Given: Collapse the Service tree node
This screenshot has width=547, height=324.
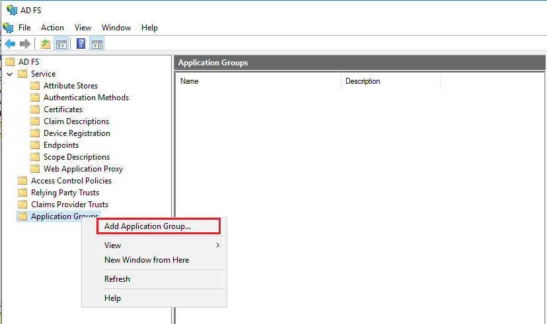Looking at the screenshot, I should 10,74.
